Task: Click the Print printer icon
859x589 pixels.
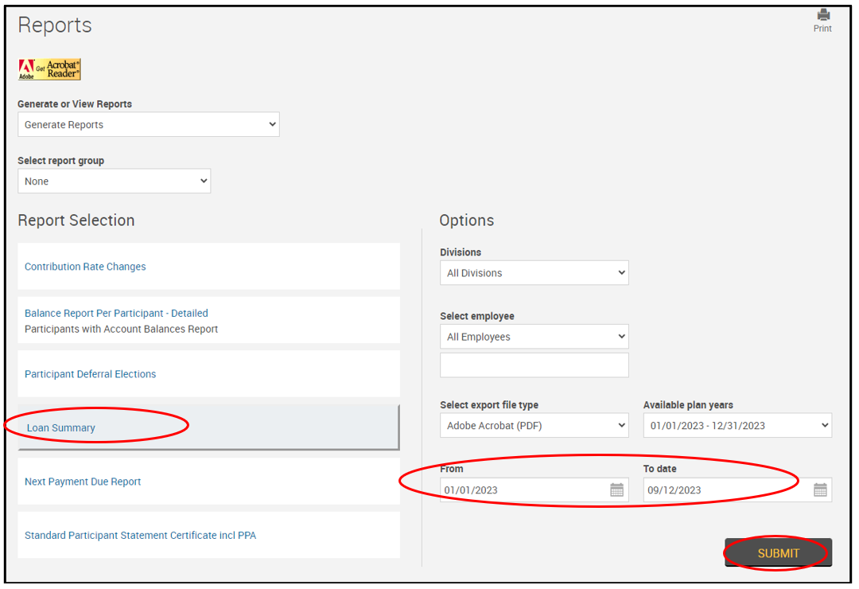Action: pos(822,15)
